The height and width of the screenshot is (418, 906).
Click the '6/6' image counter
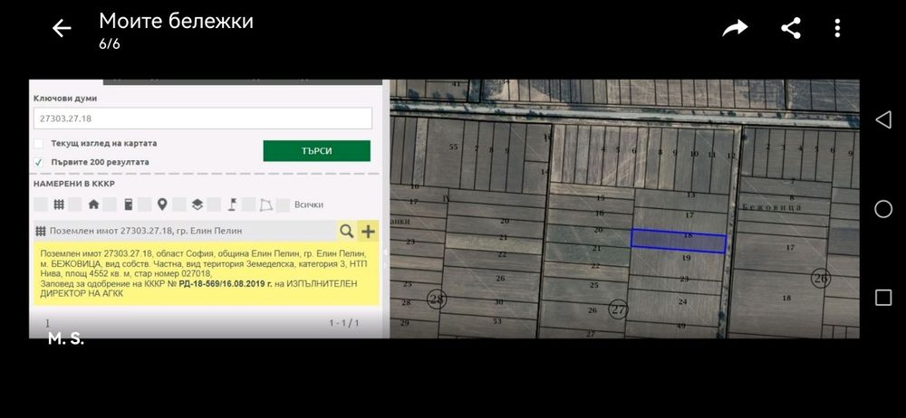(110, 44)
